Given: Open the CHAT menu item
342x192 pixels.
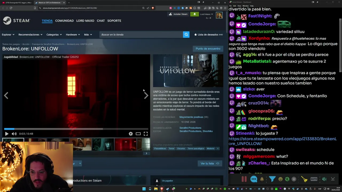Looking at the screenshot, I should coord(101,21).
